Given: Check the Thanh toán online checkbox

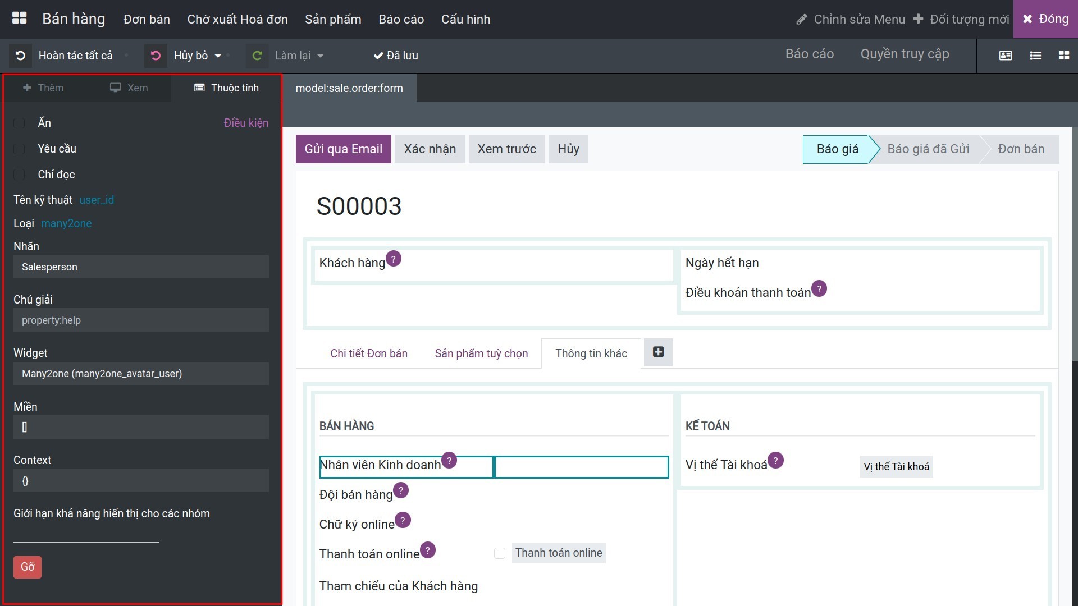Looking at the screenshot, I should pyautogui.click(x=500, y=553).
